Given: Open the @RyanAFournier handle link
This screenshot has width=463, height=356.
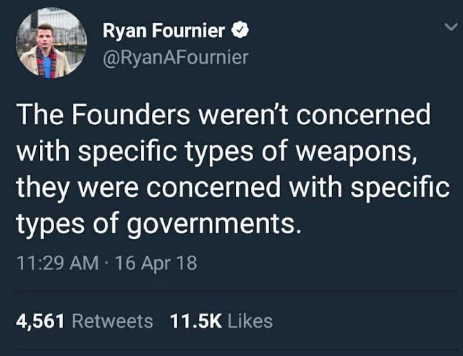Looking at the screenshot, I should (176, 57).
